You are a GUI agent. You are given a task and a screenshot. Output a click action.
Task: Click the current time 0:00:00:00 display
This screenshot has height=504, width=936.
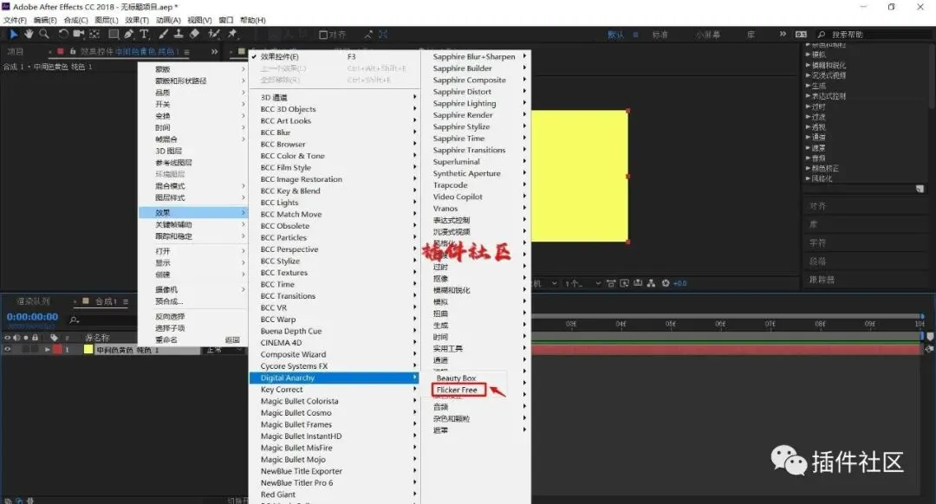[x=32, y=317]
